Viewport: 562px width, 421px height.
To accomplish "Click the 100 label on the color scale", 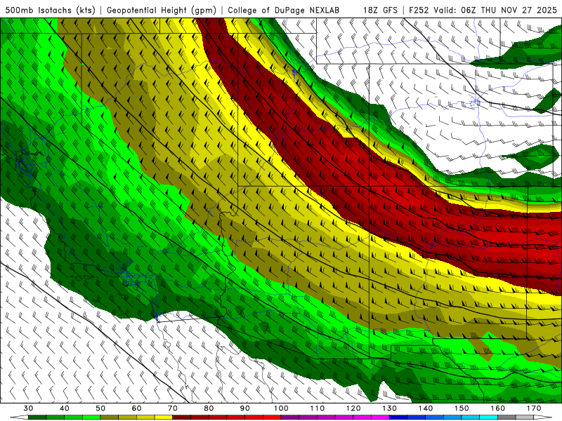I will (281, 408).
